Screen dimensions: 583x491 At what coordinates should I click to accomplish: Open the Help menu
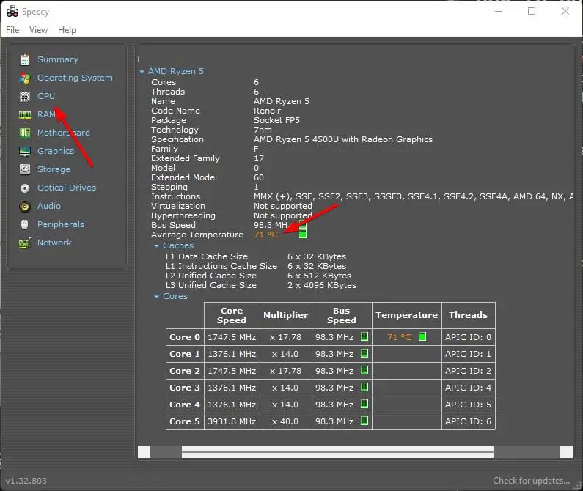pyautogui.click(x=67, y=30)
